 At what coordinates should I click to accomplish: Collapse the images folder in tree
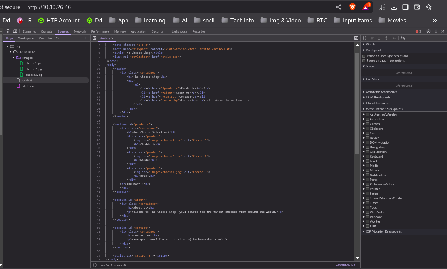tap(14, 58)
